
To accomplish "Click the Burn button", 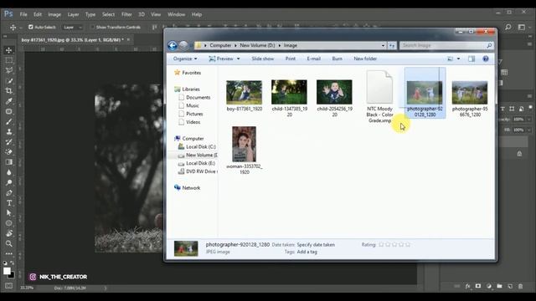I will pyautogui.click(x=337, y=59).
